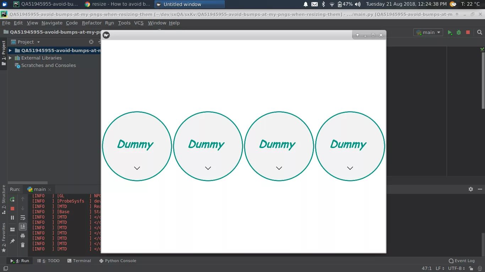Screen dimensions: 485x272
Task: Click the scroll from source target icon
Action: pyautogui.click(x=91, y=42)
